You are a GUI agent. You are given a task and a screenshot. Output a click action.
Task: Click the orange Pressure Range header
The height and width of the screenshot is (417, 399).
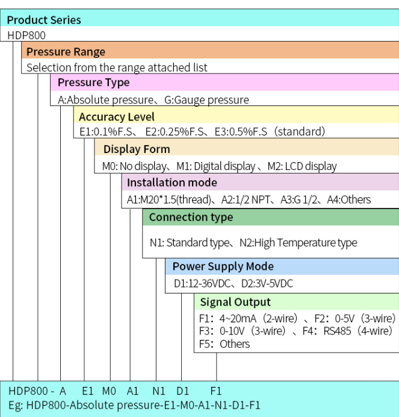click(66, 52)
